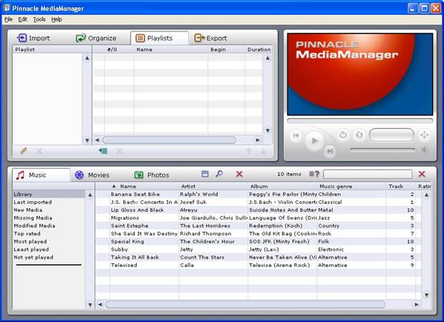Select the Banana Seat Bike track
The height and width of the screenshot is (322, 444).
tap(135, 194)
